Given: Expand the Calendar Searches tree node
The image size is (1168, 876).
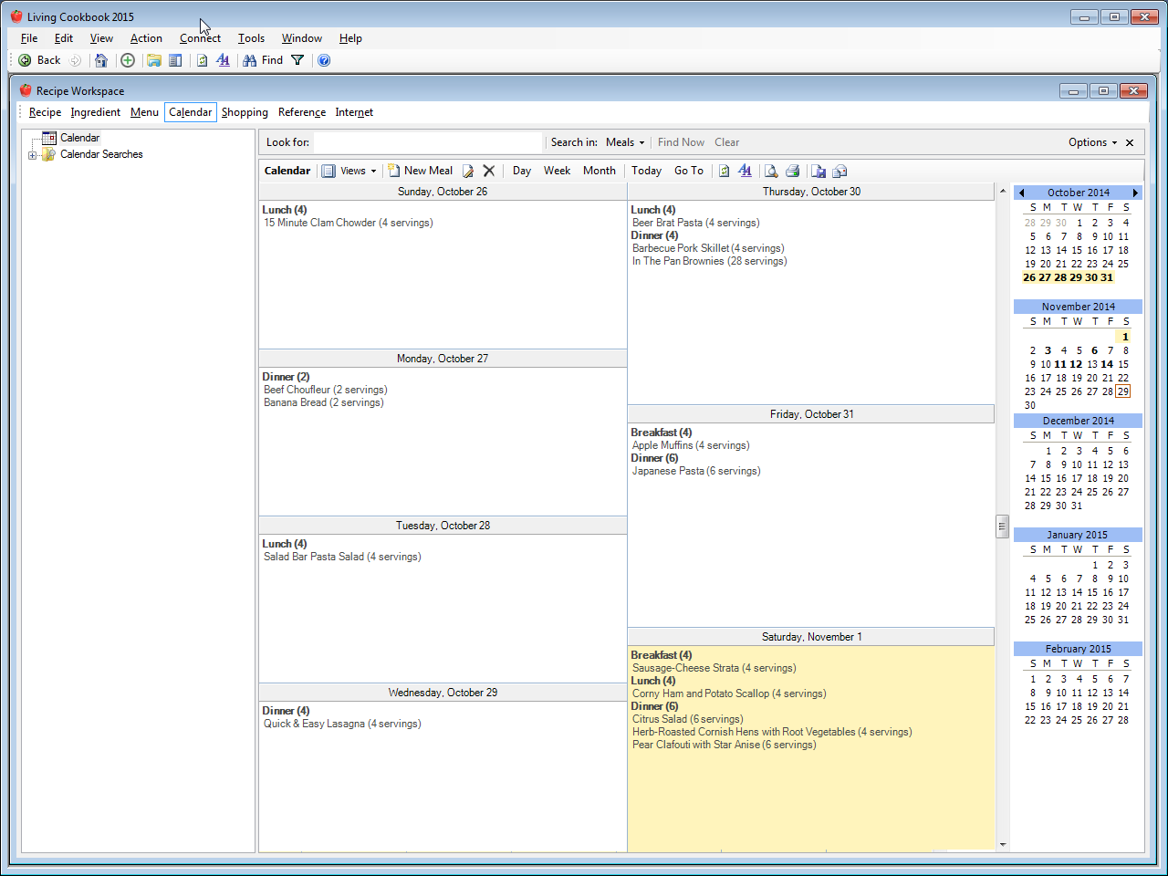Looking at the screenshot, I should pos(33,155).
